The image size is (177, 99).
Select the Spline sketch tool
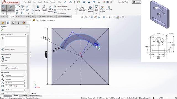[x=27, y=7]
